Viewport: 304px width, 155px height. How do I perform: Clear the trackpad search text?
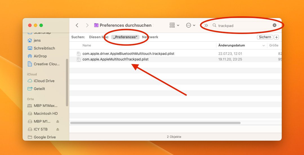tap(274, 25)
